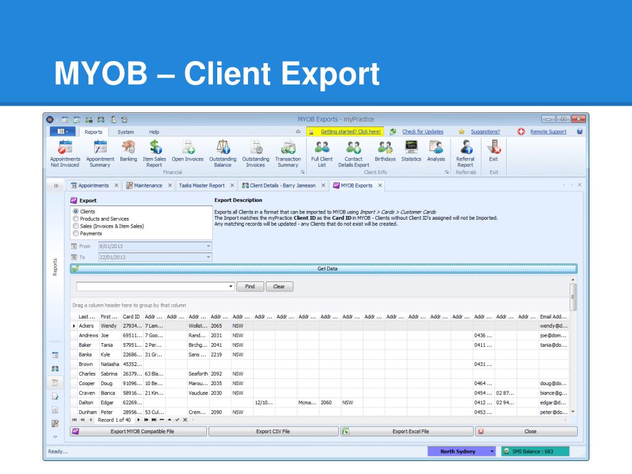632x474 pixels.
Task: Open Outstanding Invoices report
Action: pos(256,154)
